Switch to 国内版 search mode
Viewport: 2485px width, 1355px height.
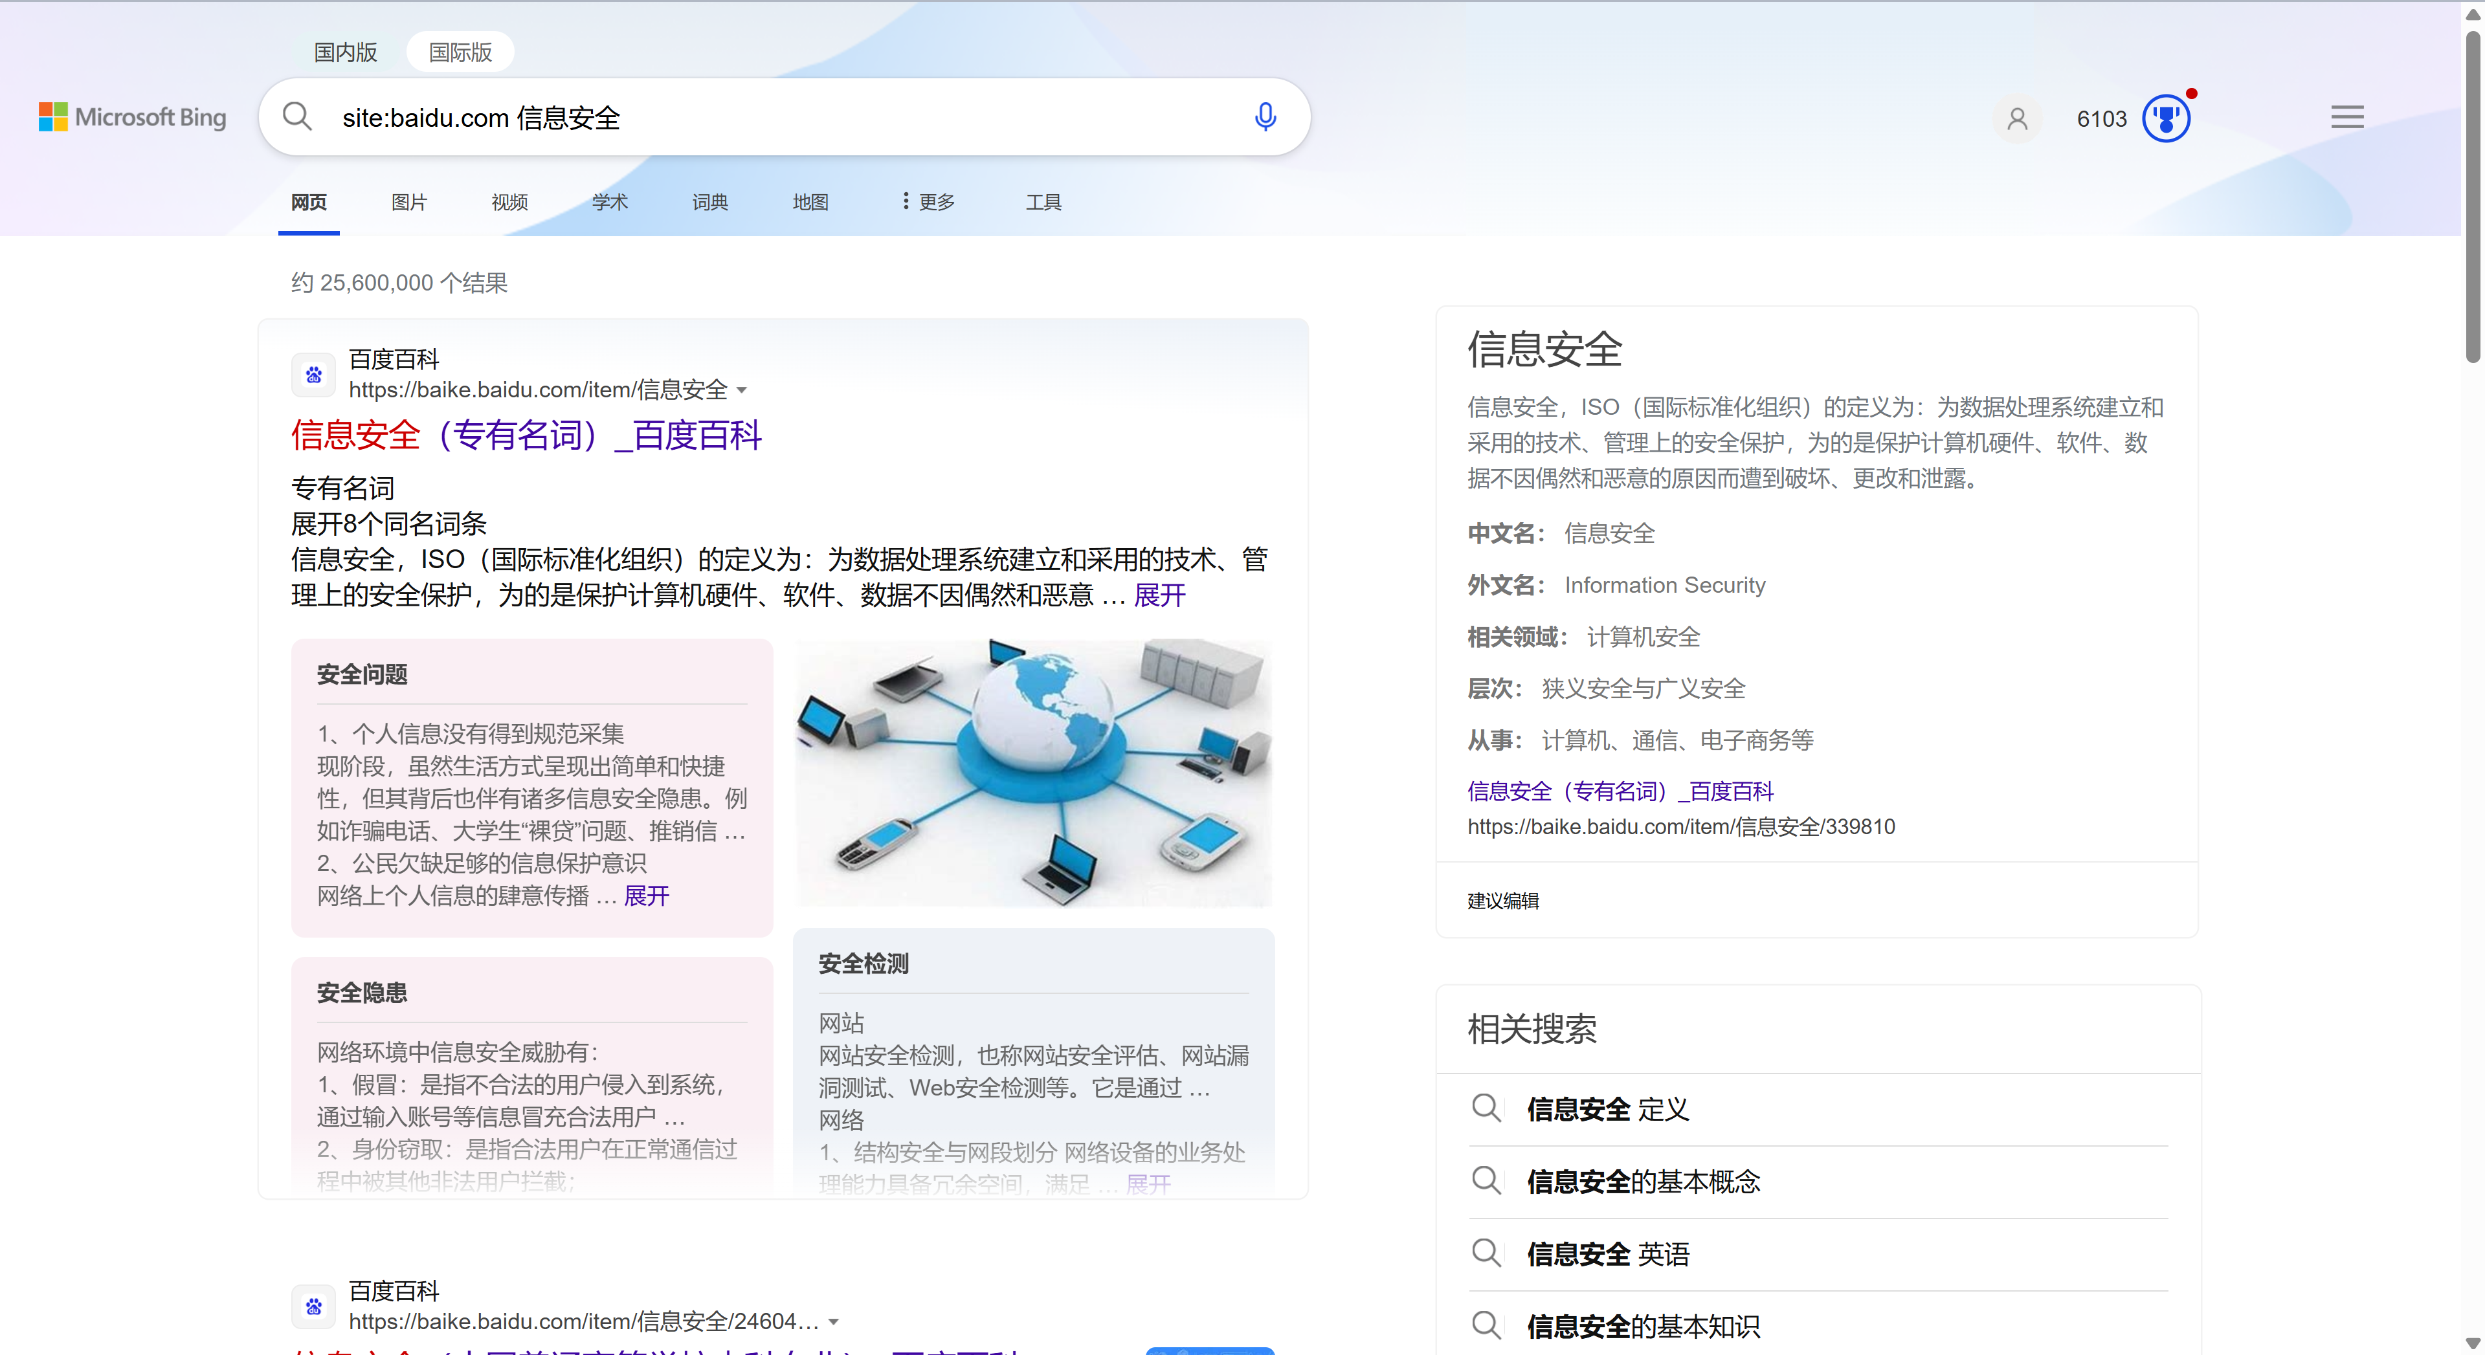point(346,52)
